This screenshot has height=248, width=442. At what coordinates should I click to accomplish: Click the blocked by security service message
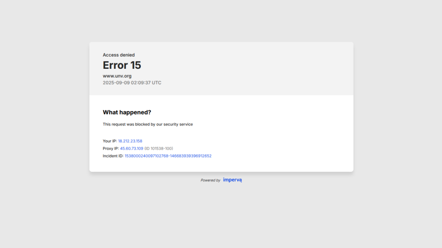(x=148, y=124)
